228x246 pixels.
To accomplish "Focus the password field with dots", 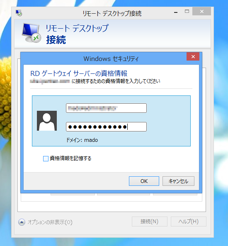I will tap(106, 127).
